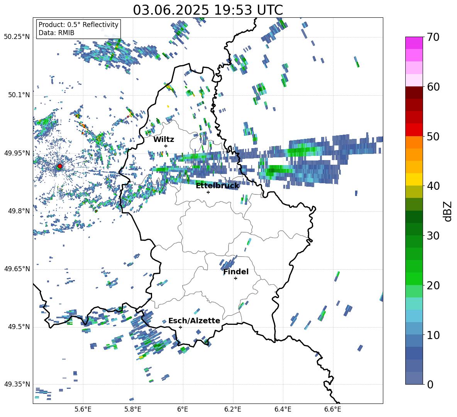The width and height of the screenshot is (457, 417).
Task: Click the 6°E longitude label
Action: click(183, 409)
